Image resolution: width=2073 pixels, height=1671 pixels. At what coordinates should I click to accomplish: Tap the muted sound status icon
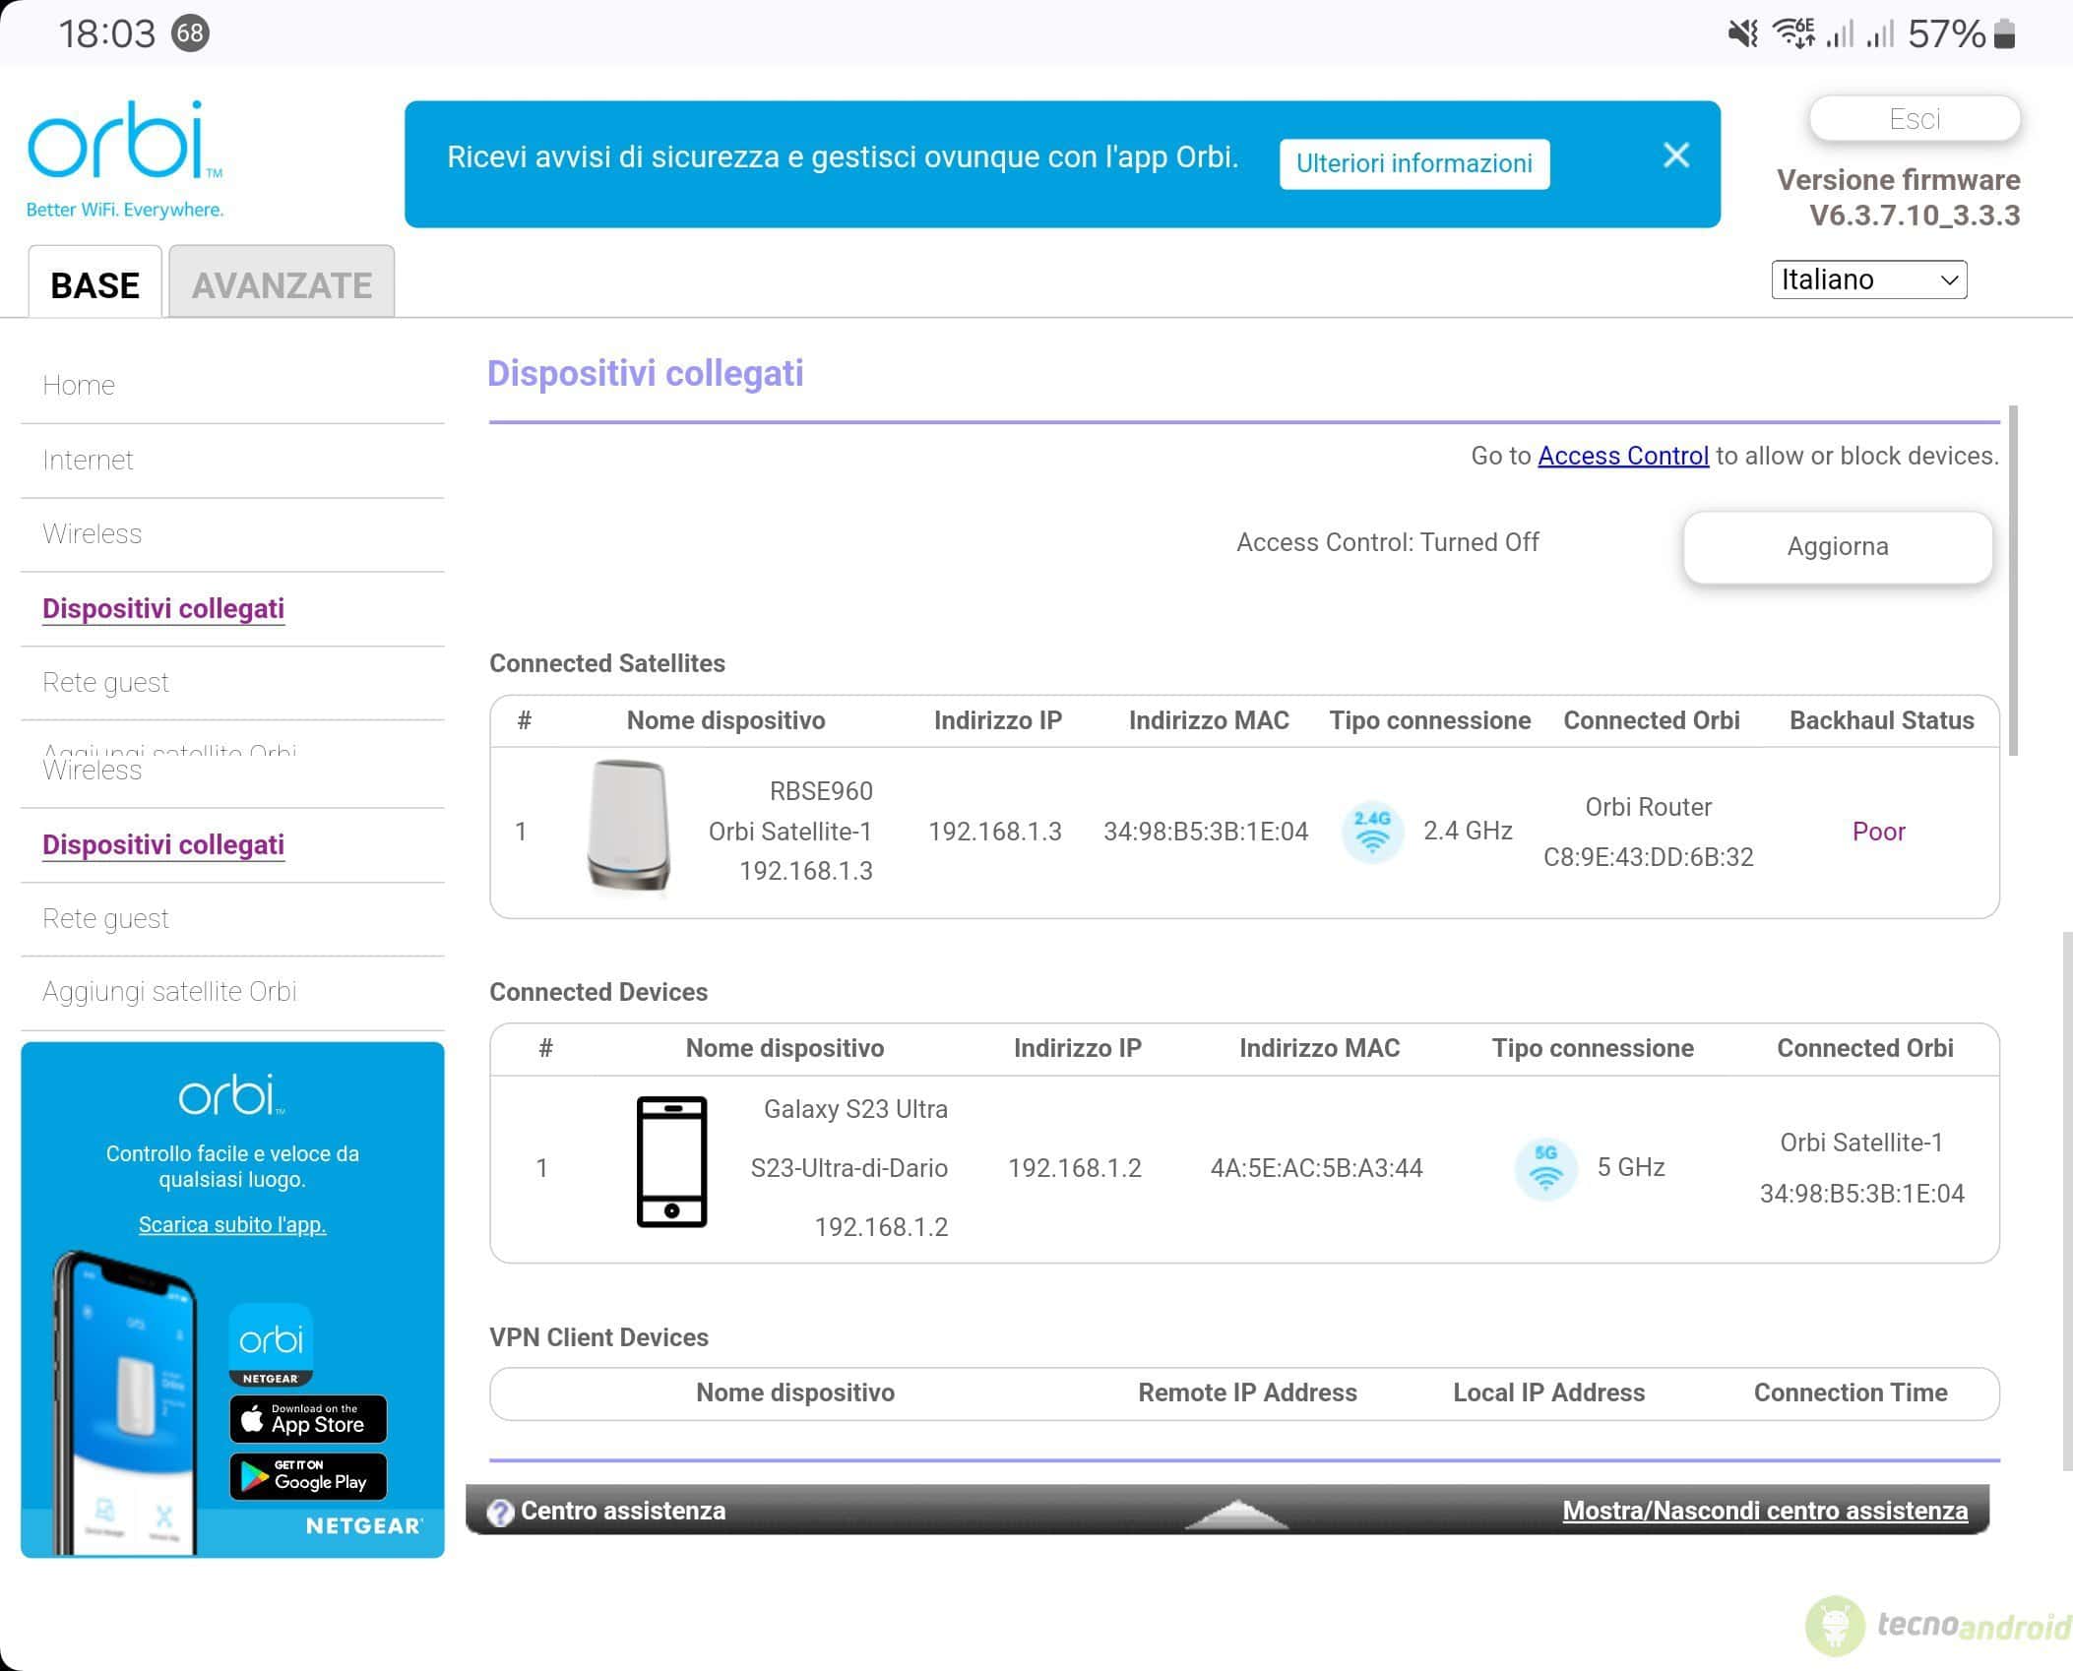click(x=1742, y=34)
